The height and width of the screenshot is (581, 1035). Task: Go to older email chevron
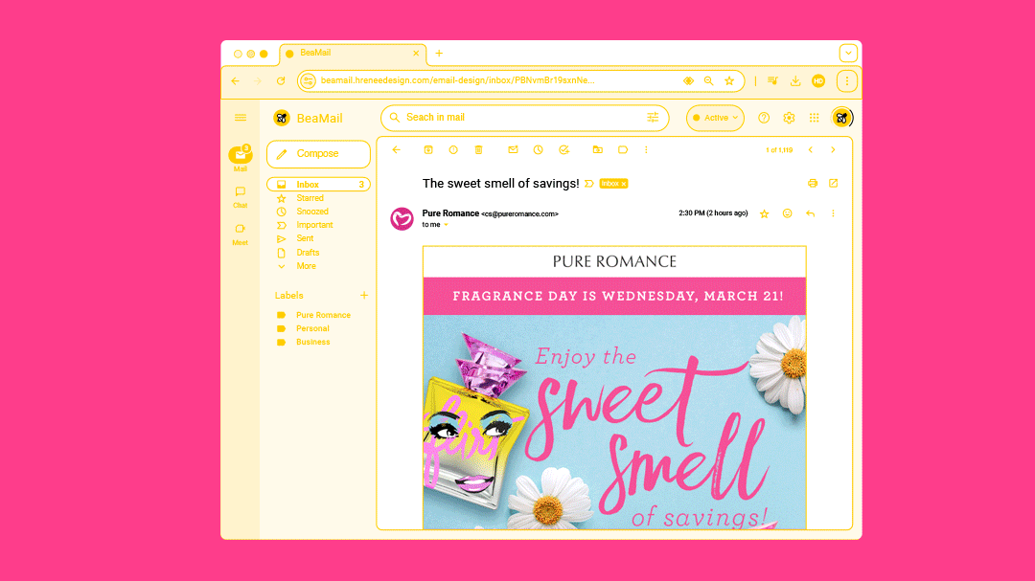[x=833, y=149]
